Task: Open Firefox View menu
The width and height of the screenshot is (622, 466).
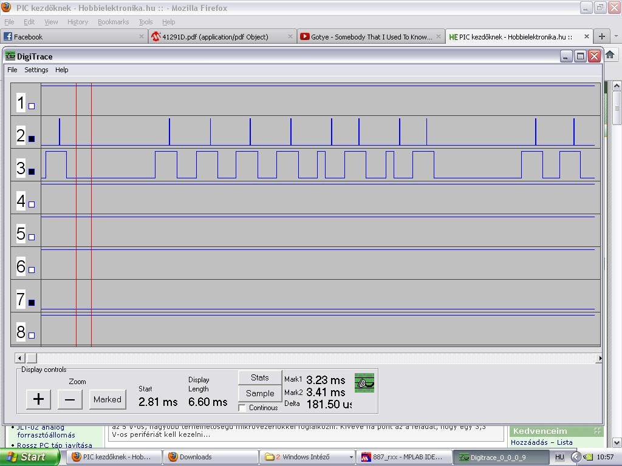Action: 51,22
